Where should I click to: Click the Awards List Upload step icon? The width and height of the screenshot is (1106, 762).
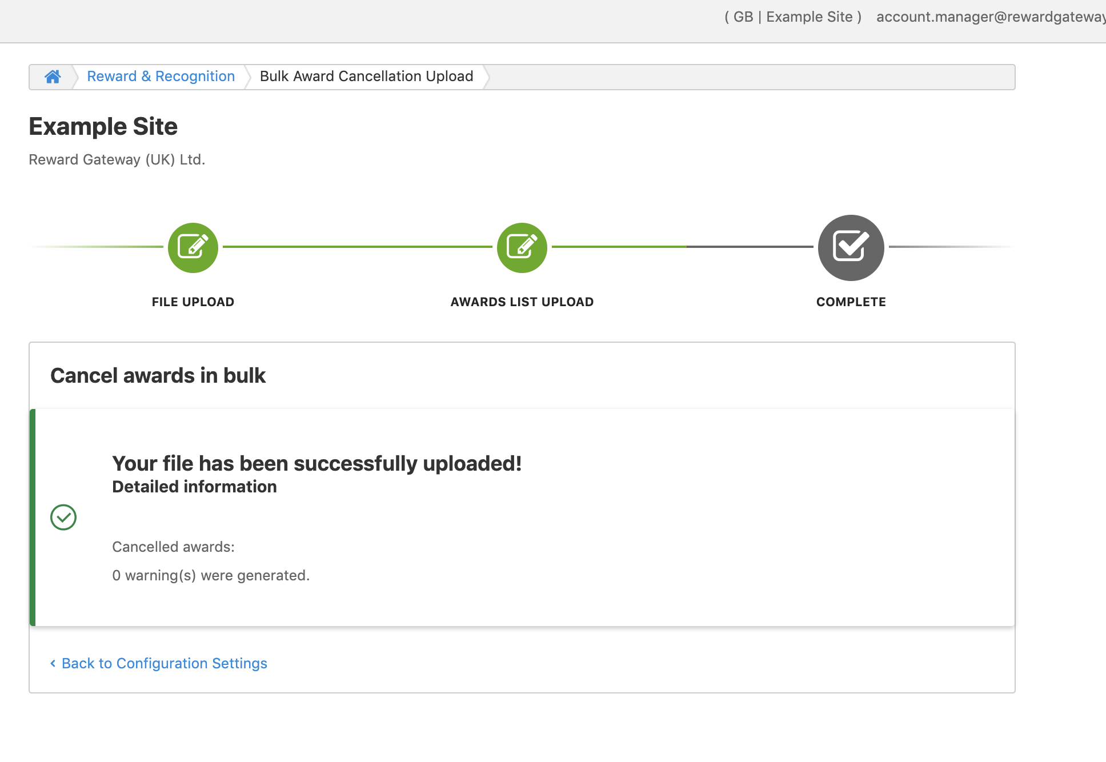tap(522, 247)
